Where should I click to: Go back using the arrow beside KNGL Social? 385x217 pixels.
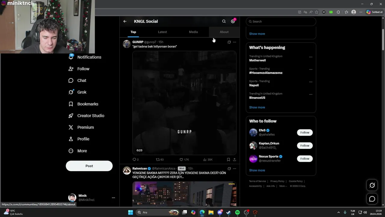(125, 21)
